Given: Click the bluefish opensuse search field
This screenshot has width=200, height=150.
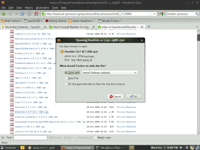Looking at the screenshot, I should coord(180,14).
